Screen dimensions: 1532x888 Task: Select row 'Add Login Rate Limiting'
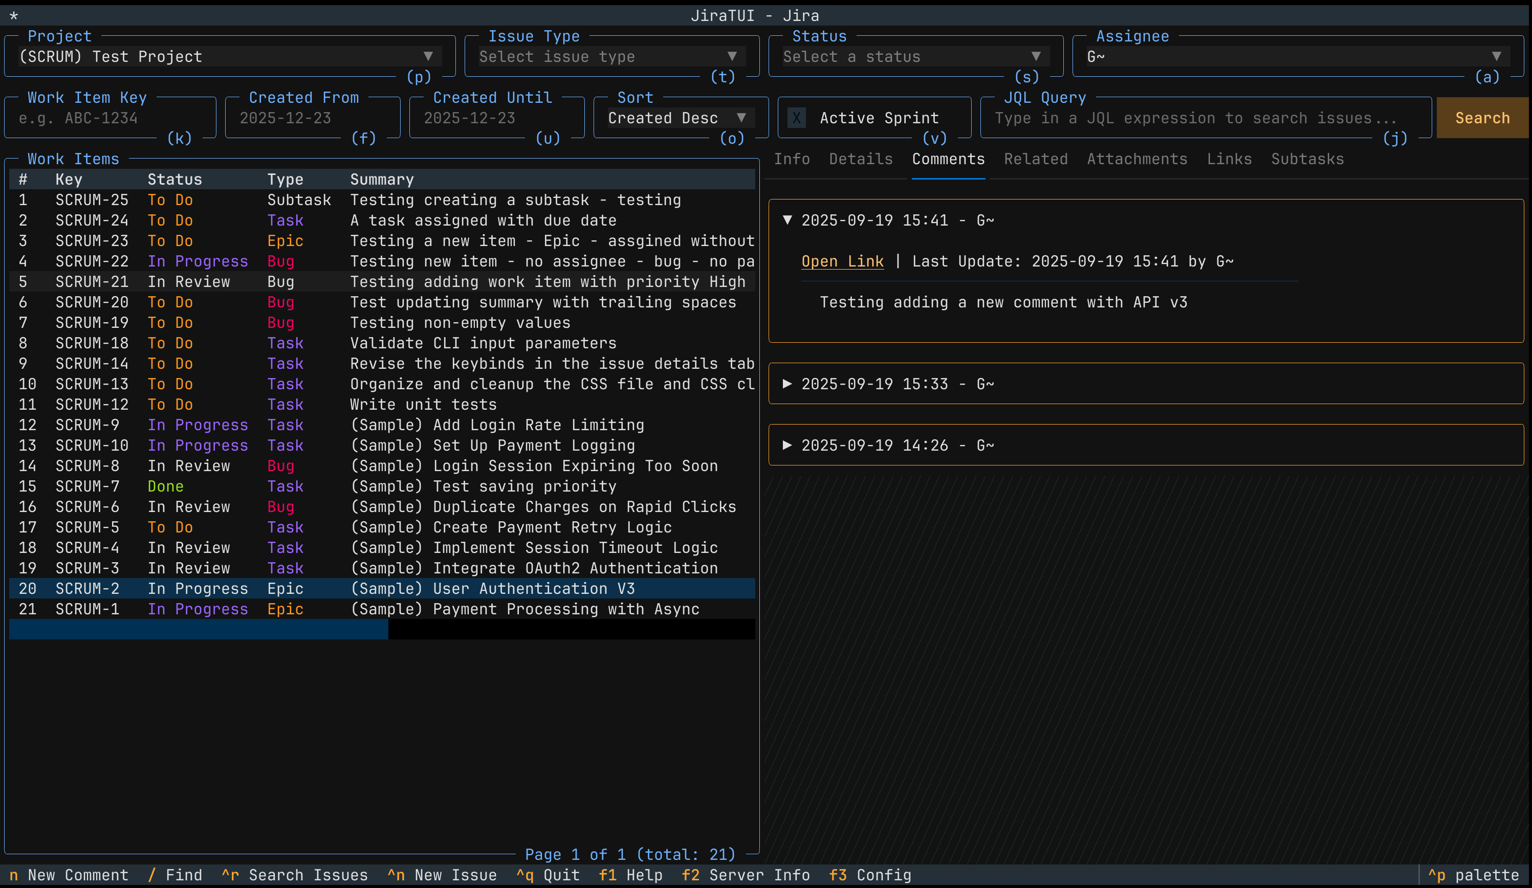tap(382, 425)
